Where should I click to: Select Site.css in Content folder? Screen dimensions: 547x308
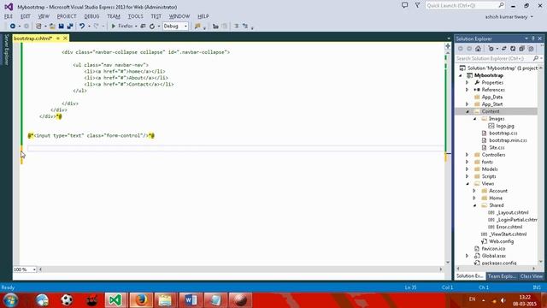(x=497, y=148)
